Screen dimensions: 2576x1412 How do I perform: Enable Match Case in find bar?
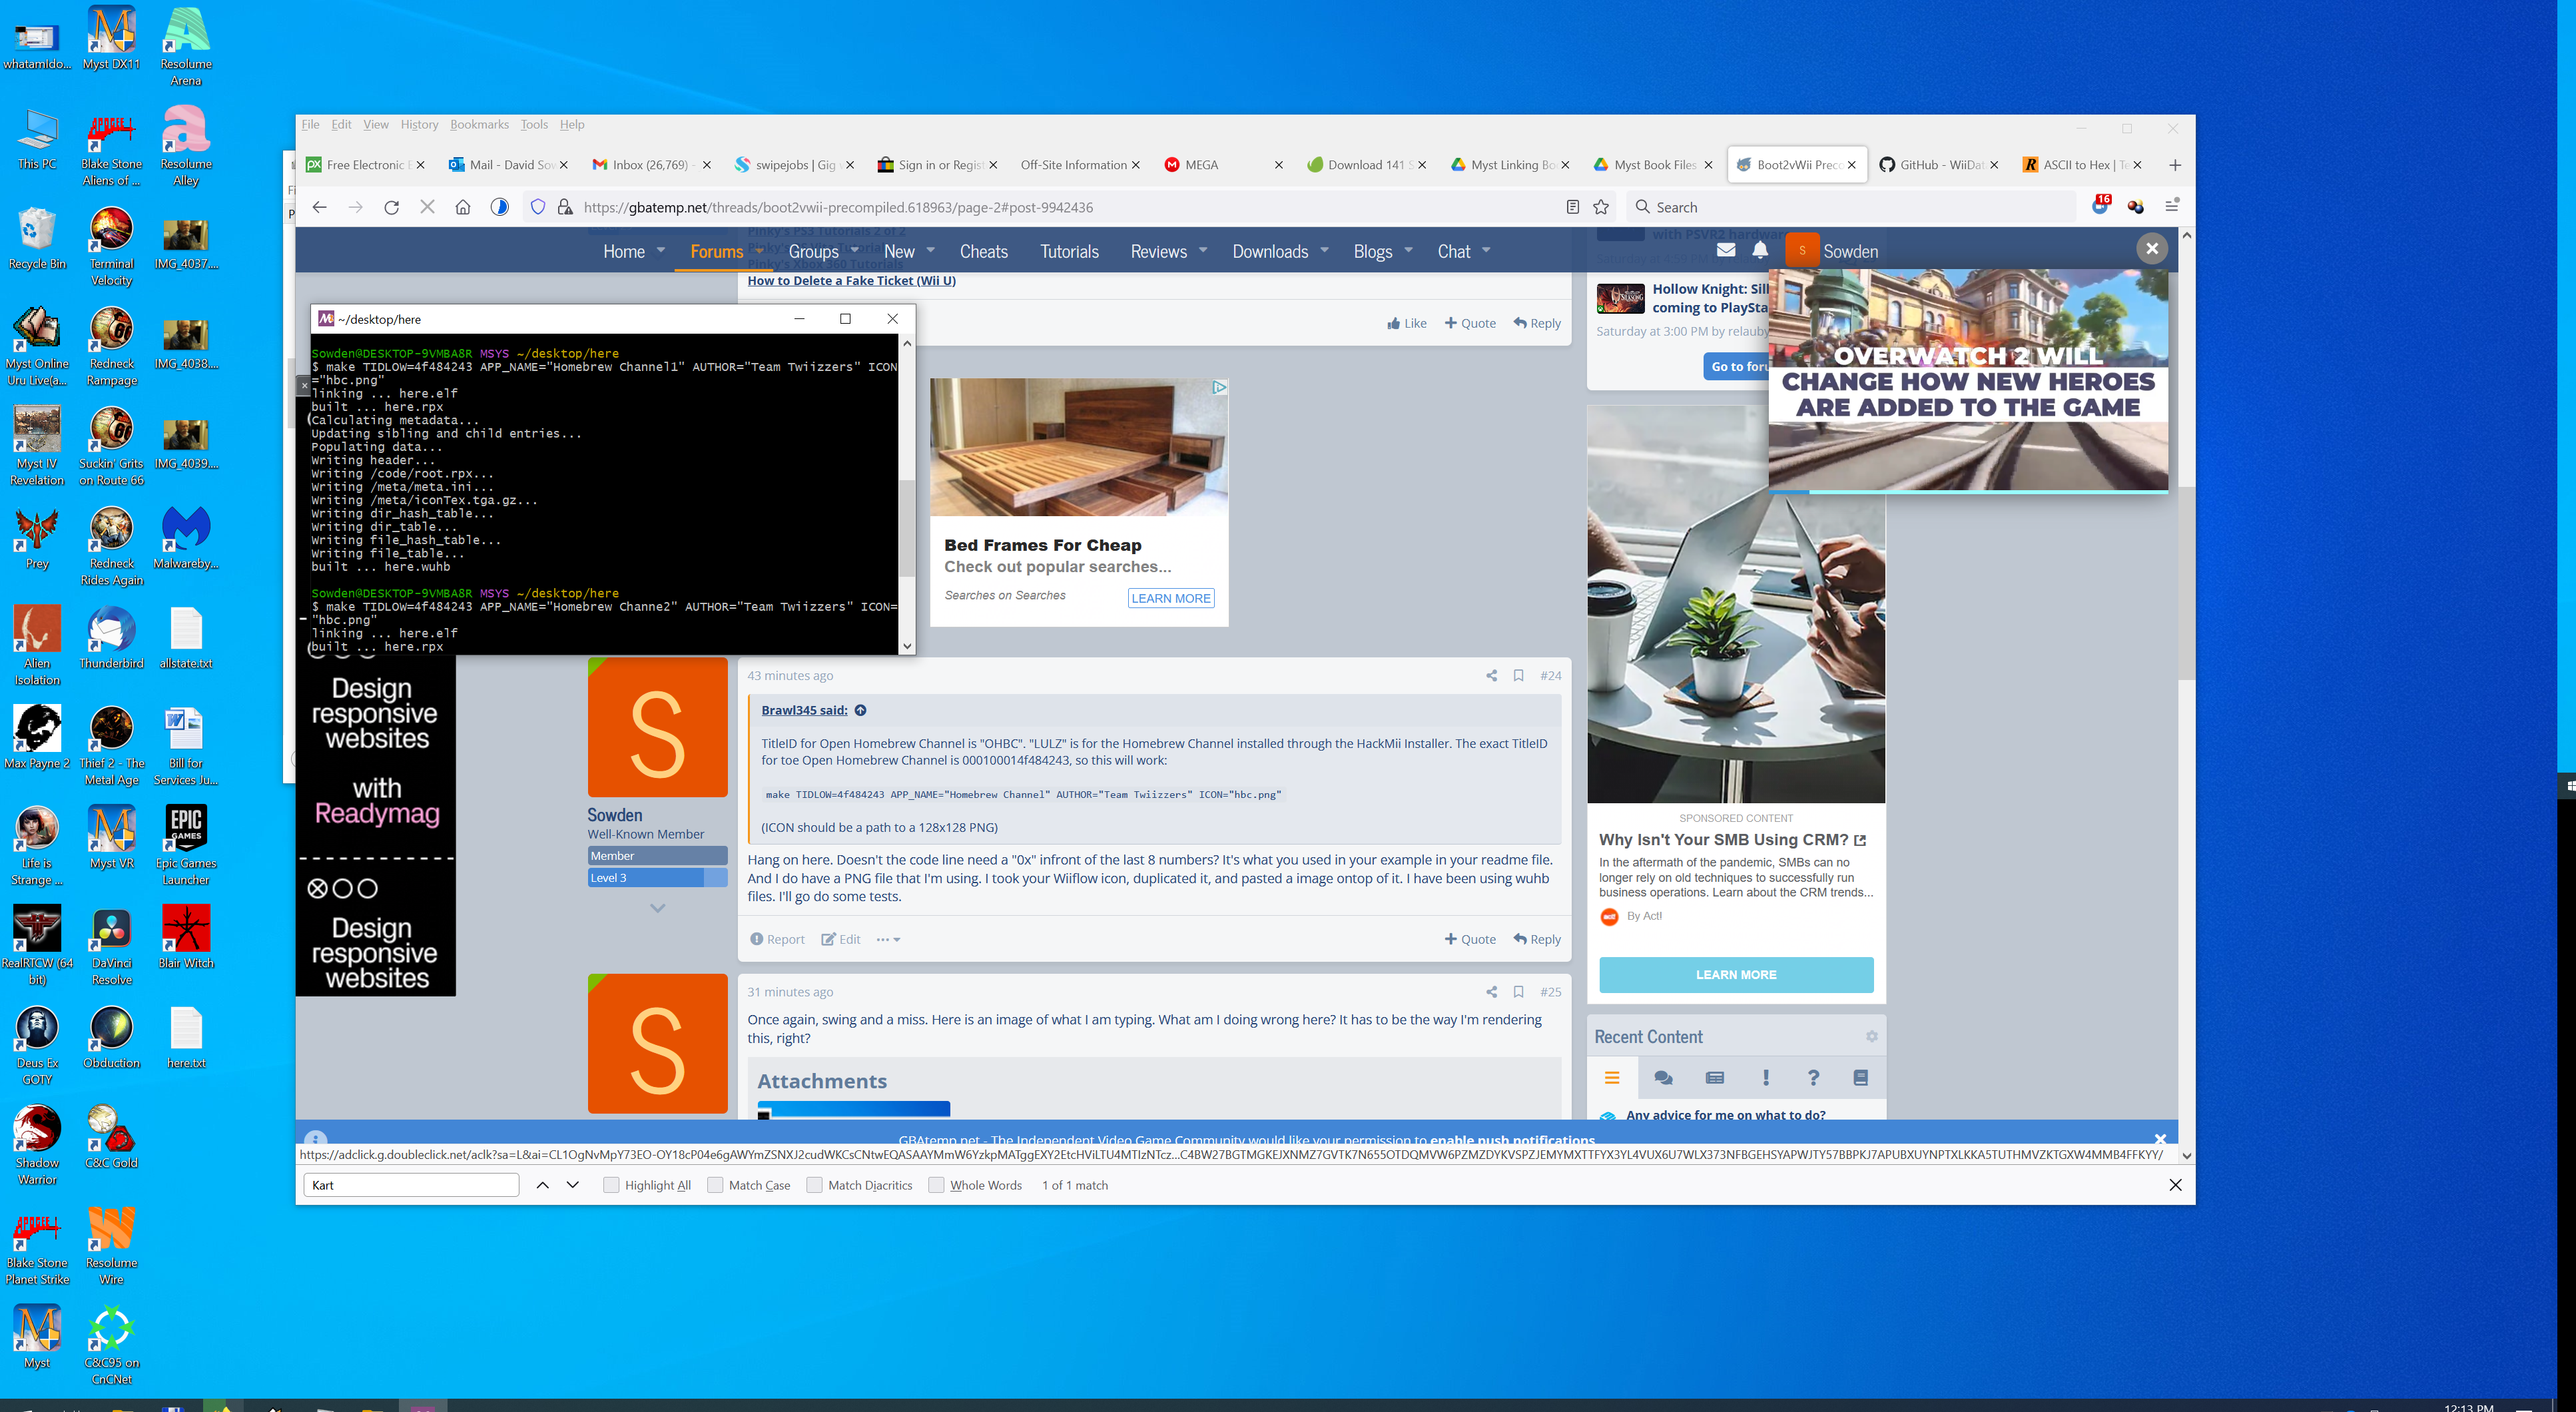click(715, 1185)
